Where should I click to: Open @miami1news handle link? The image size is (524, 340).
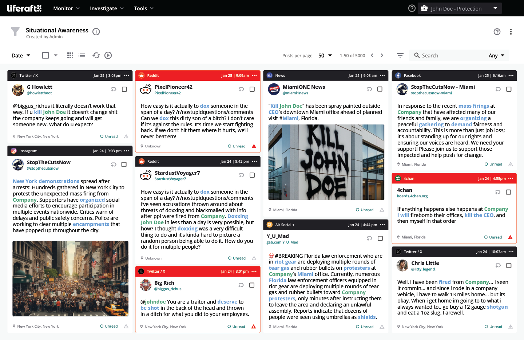(295, 93)
